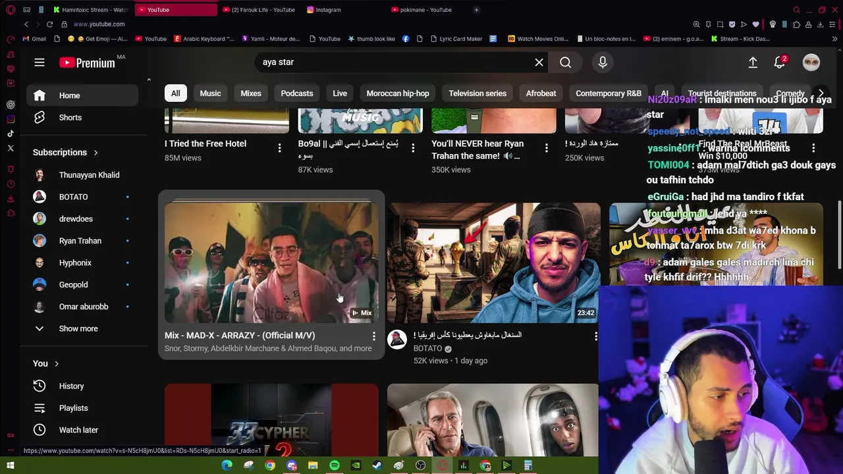The height and width of the screenshot is (474, 843).
Task: Open Windows Start menu
Action: (11, 466)
